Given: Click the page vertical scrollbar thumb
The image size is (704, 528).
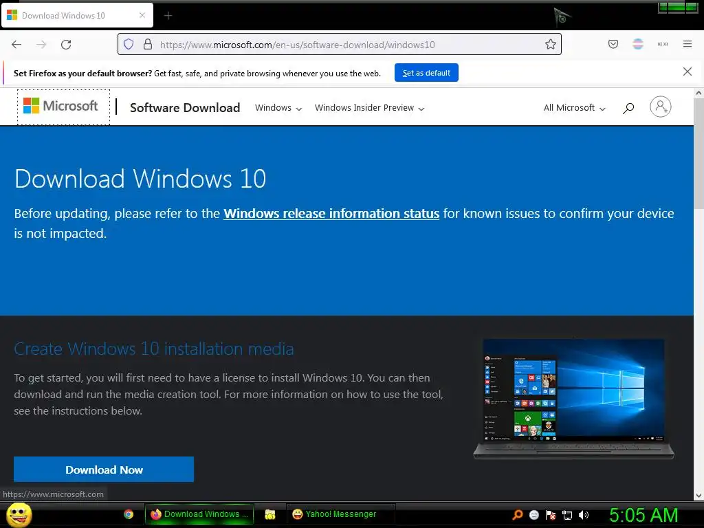Looking at the screenshot, I should [698, 153].
